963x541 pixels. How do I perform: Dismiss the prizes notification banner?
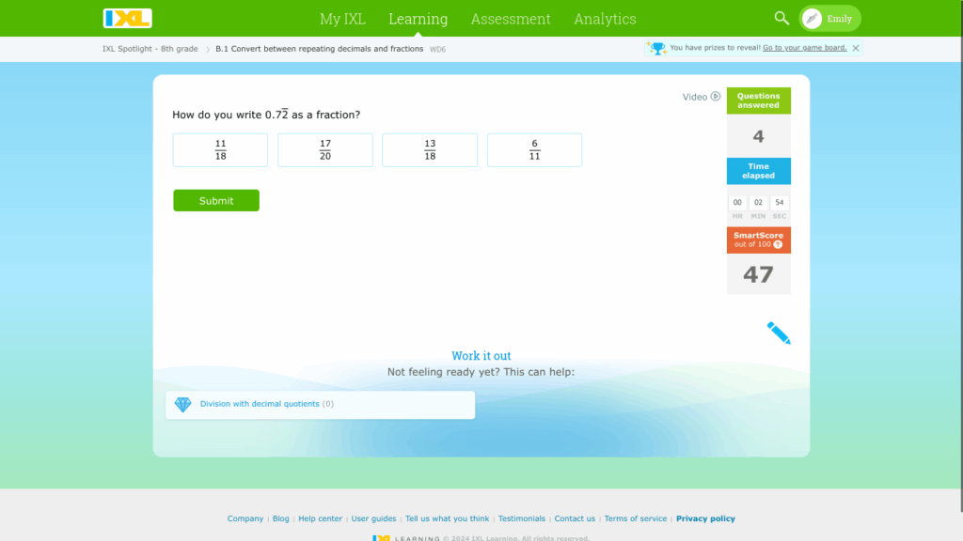tap(856, 48)
